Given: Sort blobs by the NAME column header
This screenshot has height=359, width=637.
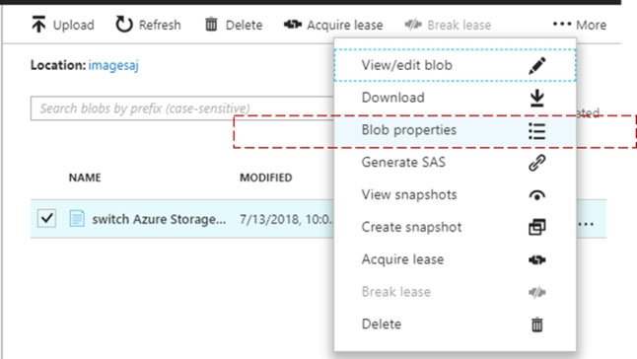Looking at the screenshot, I should 85,178.
